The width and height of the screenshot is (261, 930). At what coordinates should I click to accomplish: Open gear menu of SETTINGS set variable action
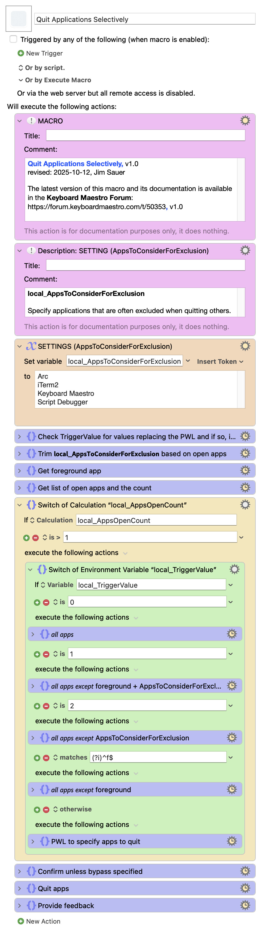245,346
